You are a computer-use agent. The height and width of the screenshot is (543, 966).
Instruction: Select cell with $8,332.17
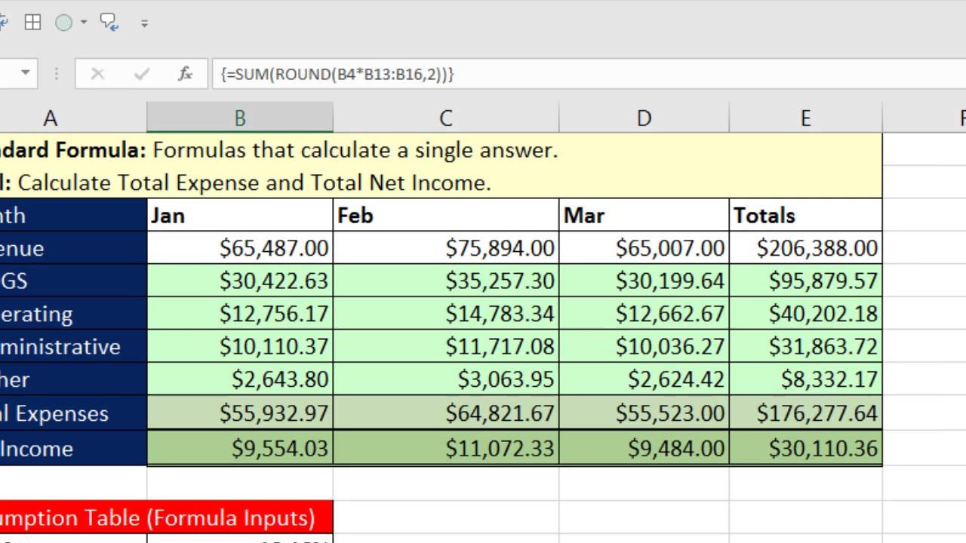coord(805,379)
